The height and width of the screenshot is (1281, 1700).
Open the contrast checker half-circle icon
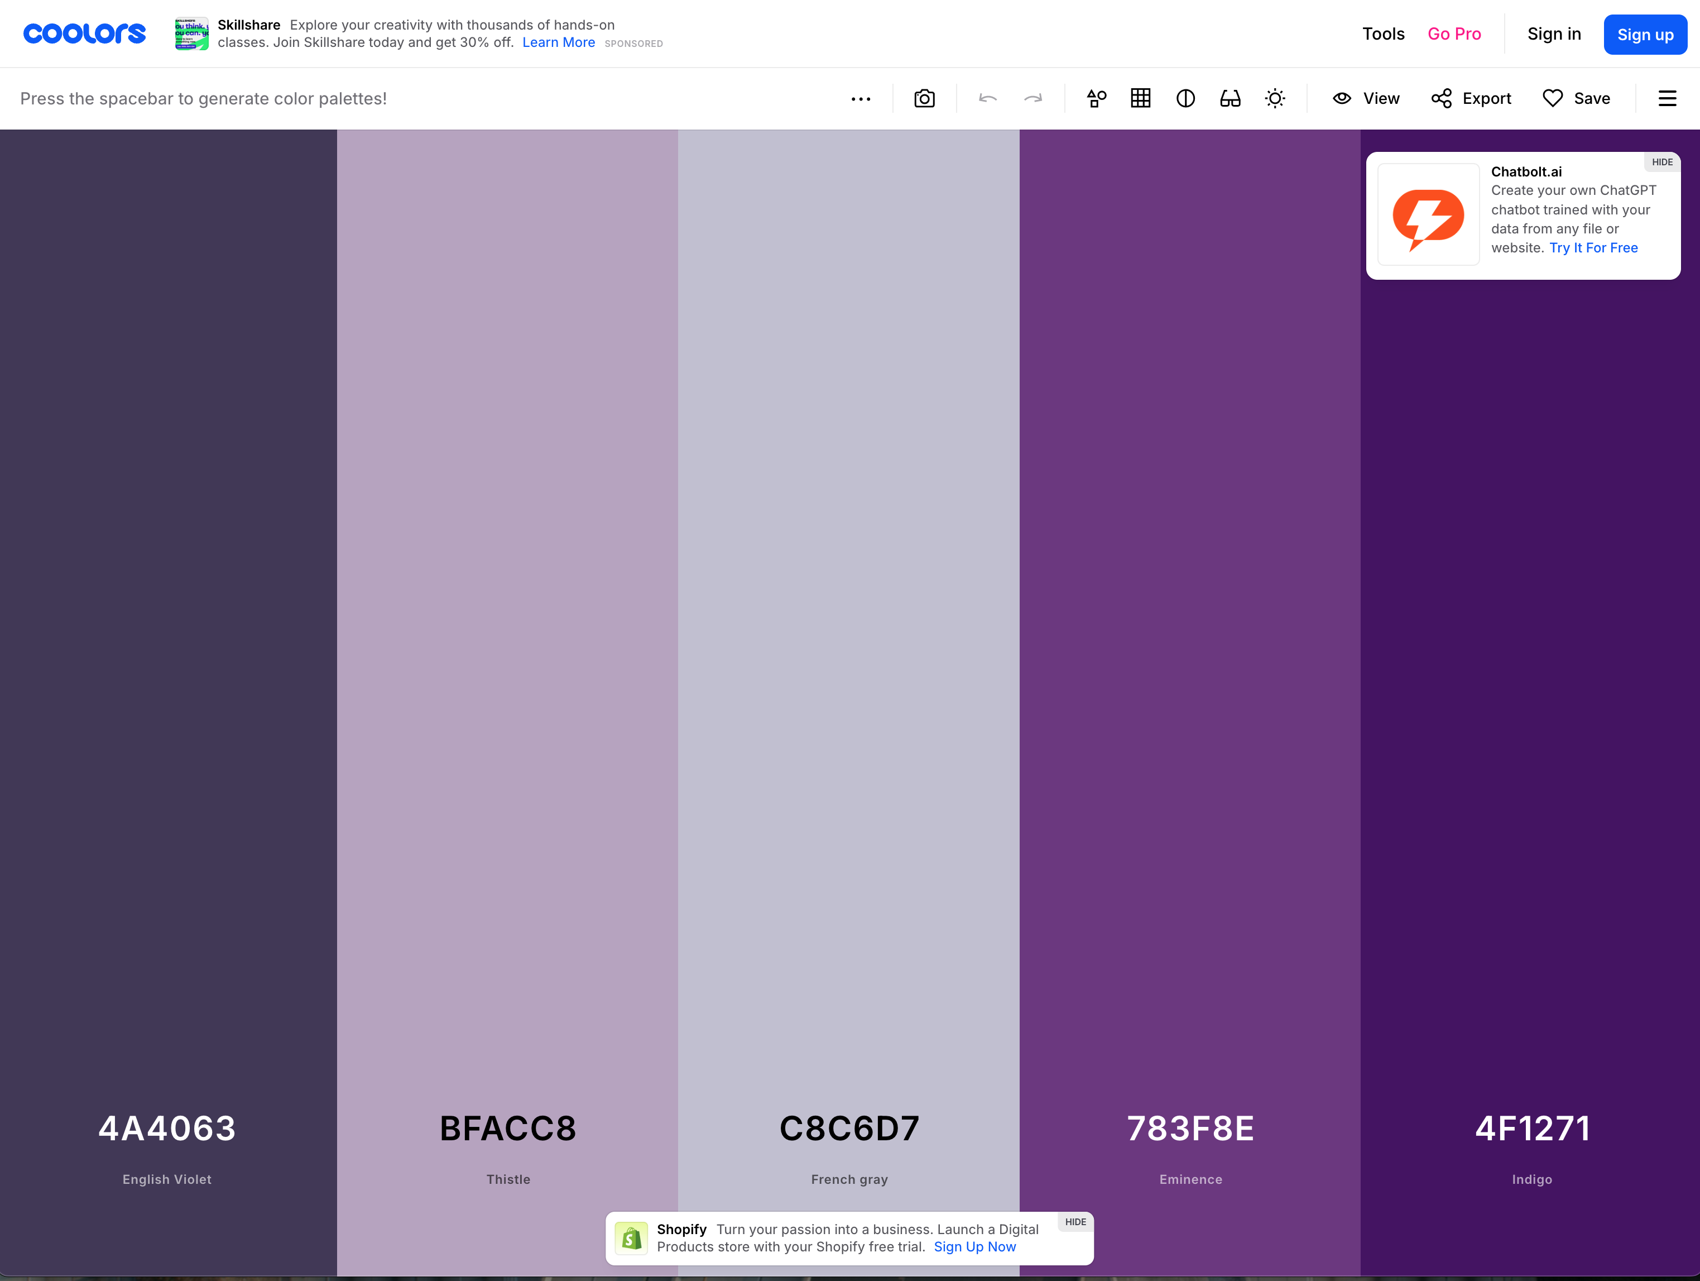[x=1185, y=98]
